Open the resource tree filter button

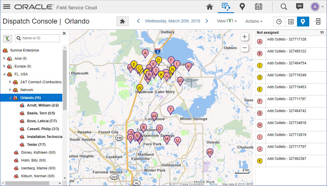[x=8, y=39]
